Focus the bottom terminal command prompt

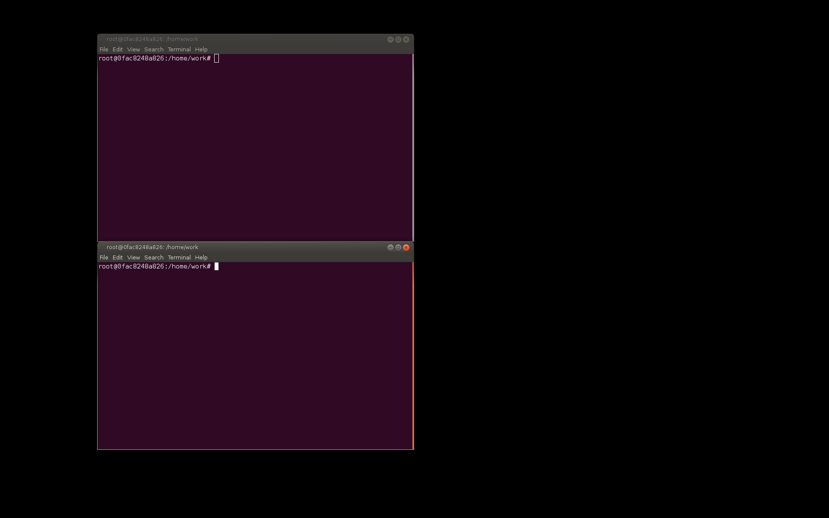point(159,267)
